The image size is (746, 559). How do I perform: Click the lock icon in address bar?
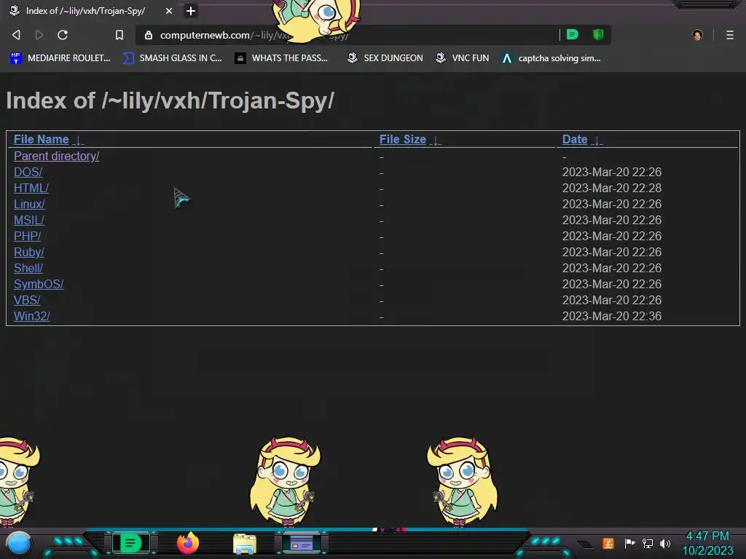point(149,35)
